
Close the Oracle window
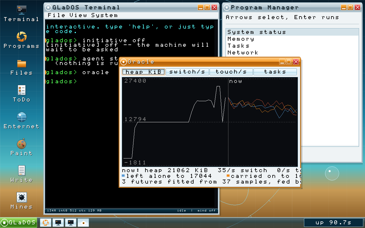point(296,62)
